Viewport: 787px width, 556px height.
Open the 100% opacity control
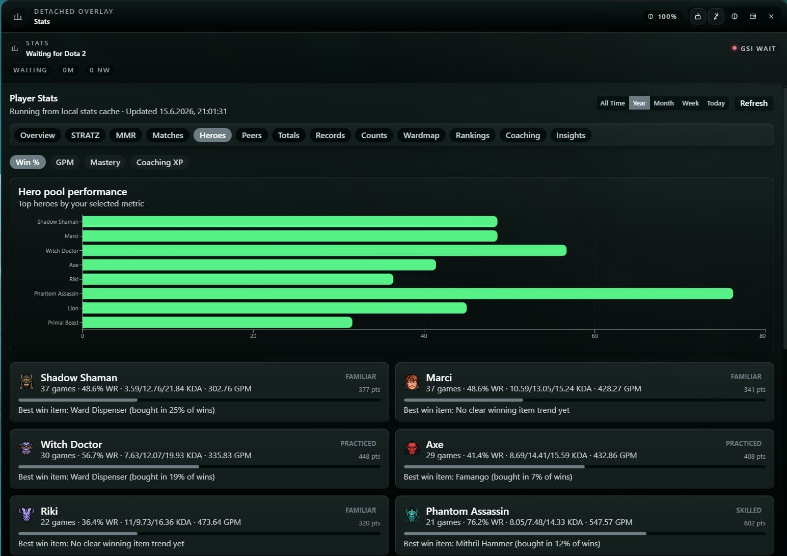[662, 16]
